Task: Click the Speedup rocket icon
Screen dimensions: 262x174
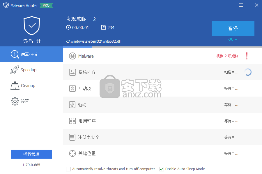Action: (x=15, y=70)
